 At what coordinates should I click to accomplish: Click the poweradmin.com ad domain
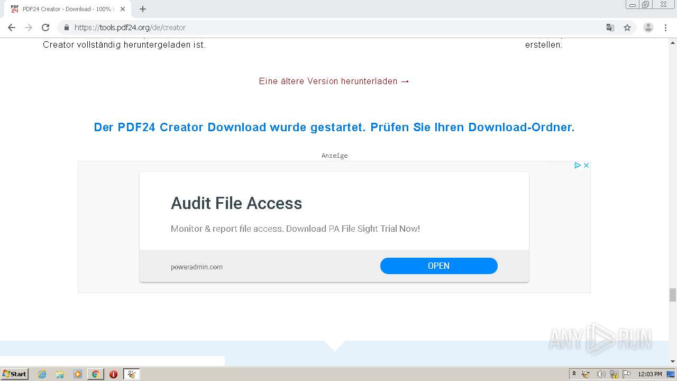coord(197,267)
